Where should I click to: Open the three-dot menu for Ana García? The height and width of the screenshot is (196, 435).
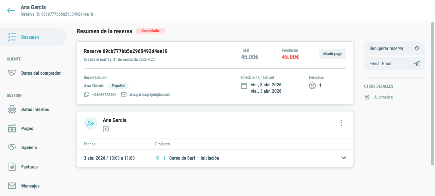pyautogui.click(x=341, y=123)
